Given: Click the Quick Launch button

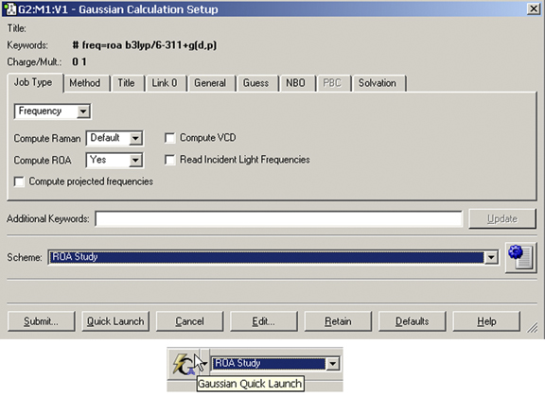Looking at the screenshot, I should pyautogui.click(x=115, y=321).
